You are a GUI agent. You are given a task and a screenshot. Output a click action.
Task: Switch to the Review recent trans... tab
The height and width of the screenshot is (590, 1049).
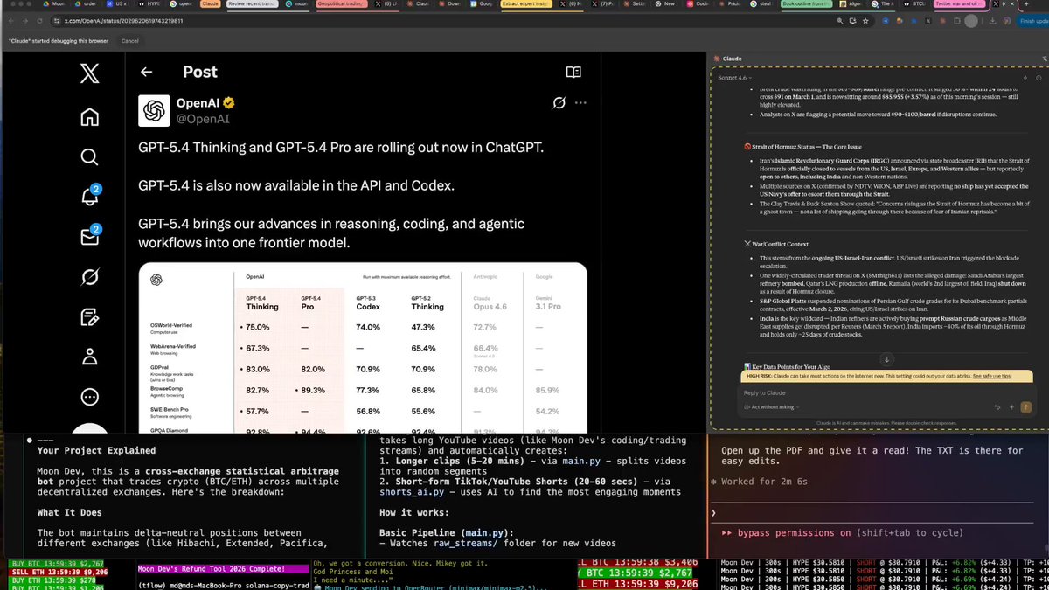coord(253,4)
